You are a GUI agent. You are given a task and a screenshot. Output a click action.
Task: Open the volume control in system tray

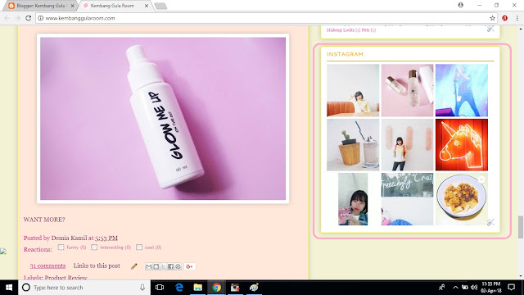pyautogui.click(x=474, y=288)
